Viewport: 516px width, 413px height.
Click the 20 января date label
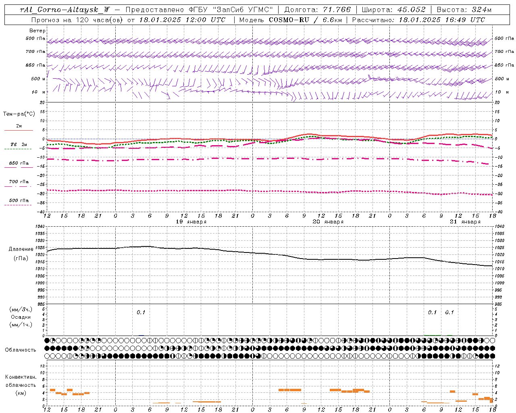click(328, 222)
